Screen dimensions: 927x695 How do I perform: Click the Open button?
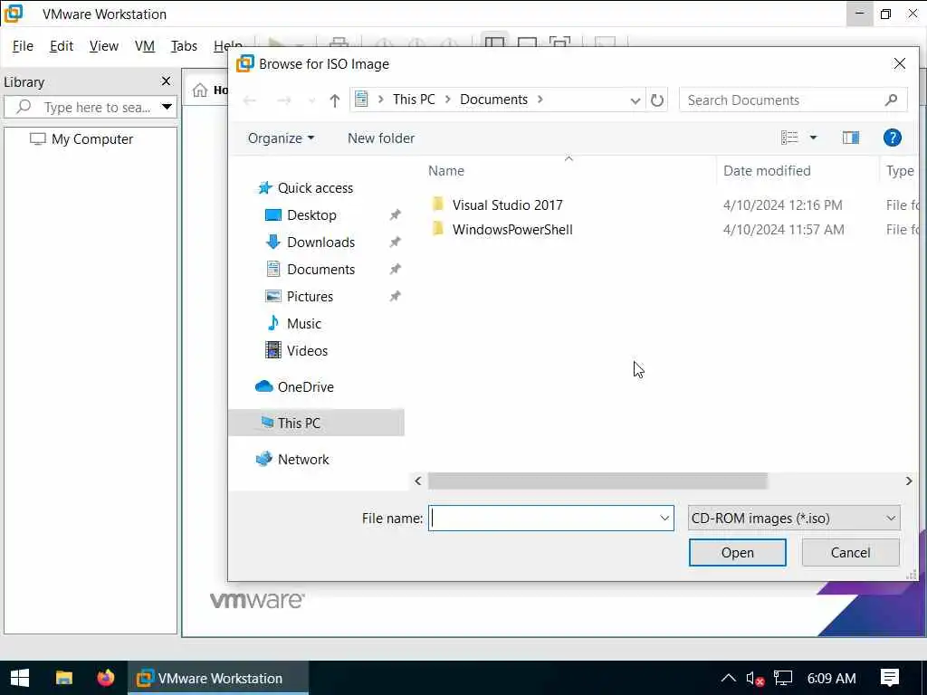tap(737, 553)
